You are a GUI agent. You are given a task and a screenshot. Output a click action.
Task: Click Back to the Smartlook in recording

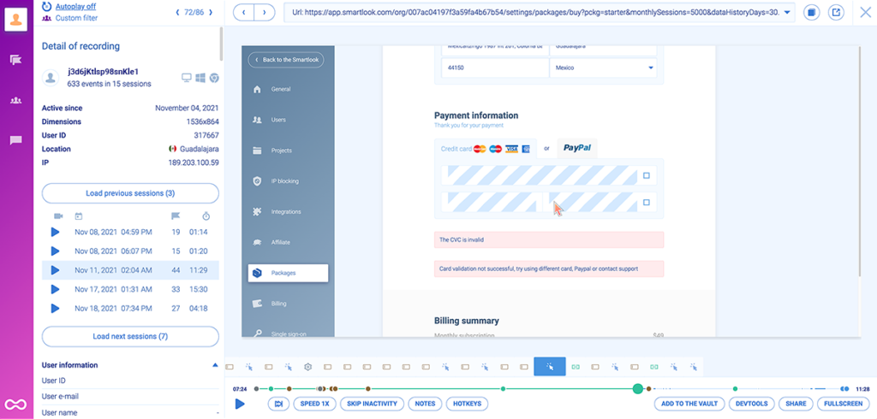pos(286,59)
